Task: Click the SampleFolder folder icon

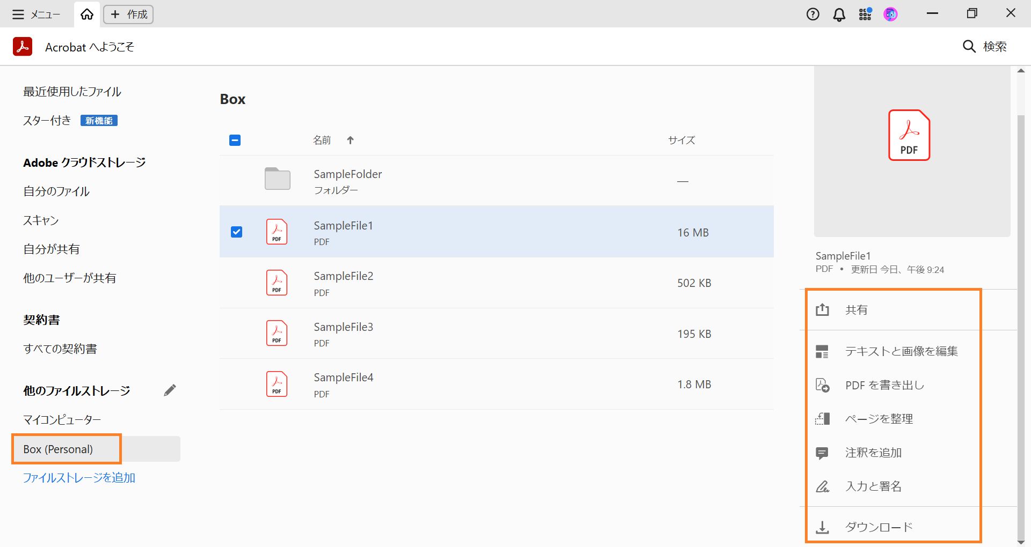Action: (278, 179)
